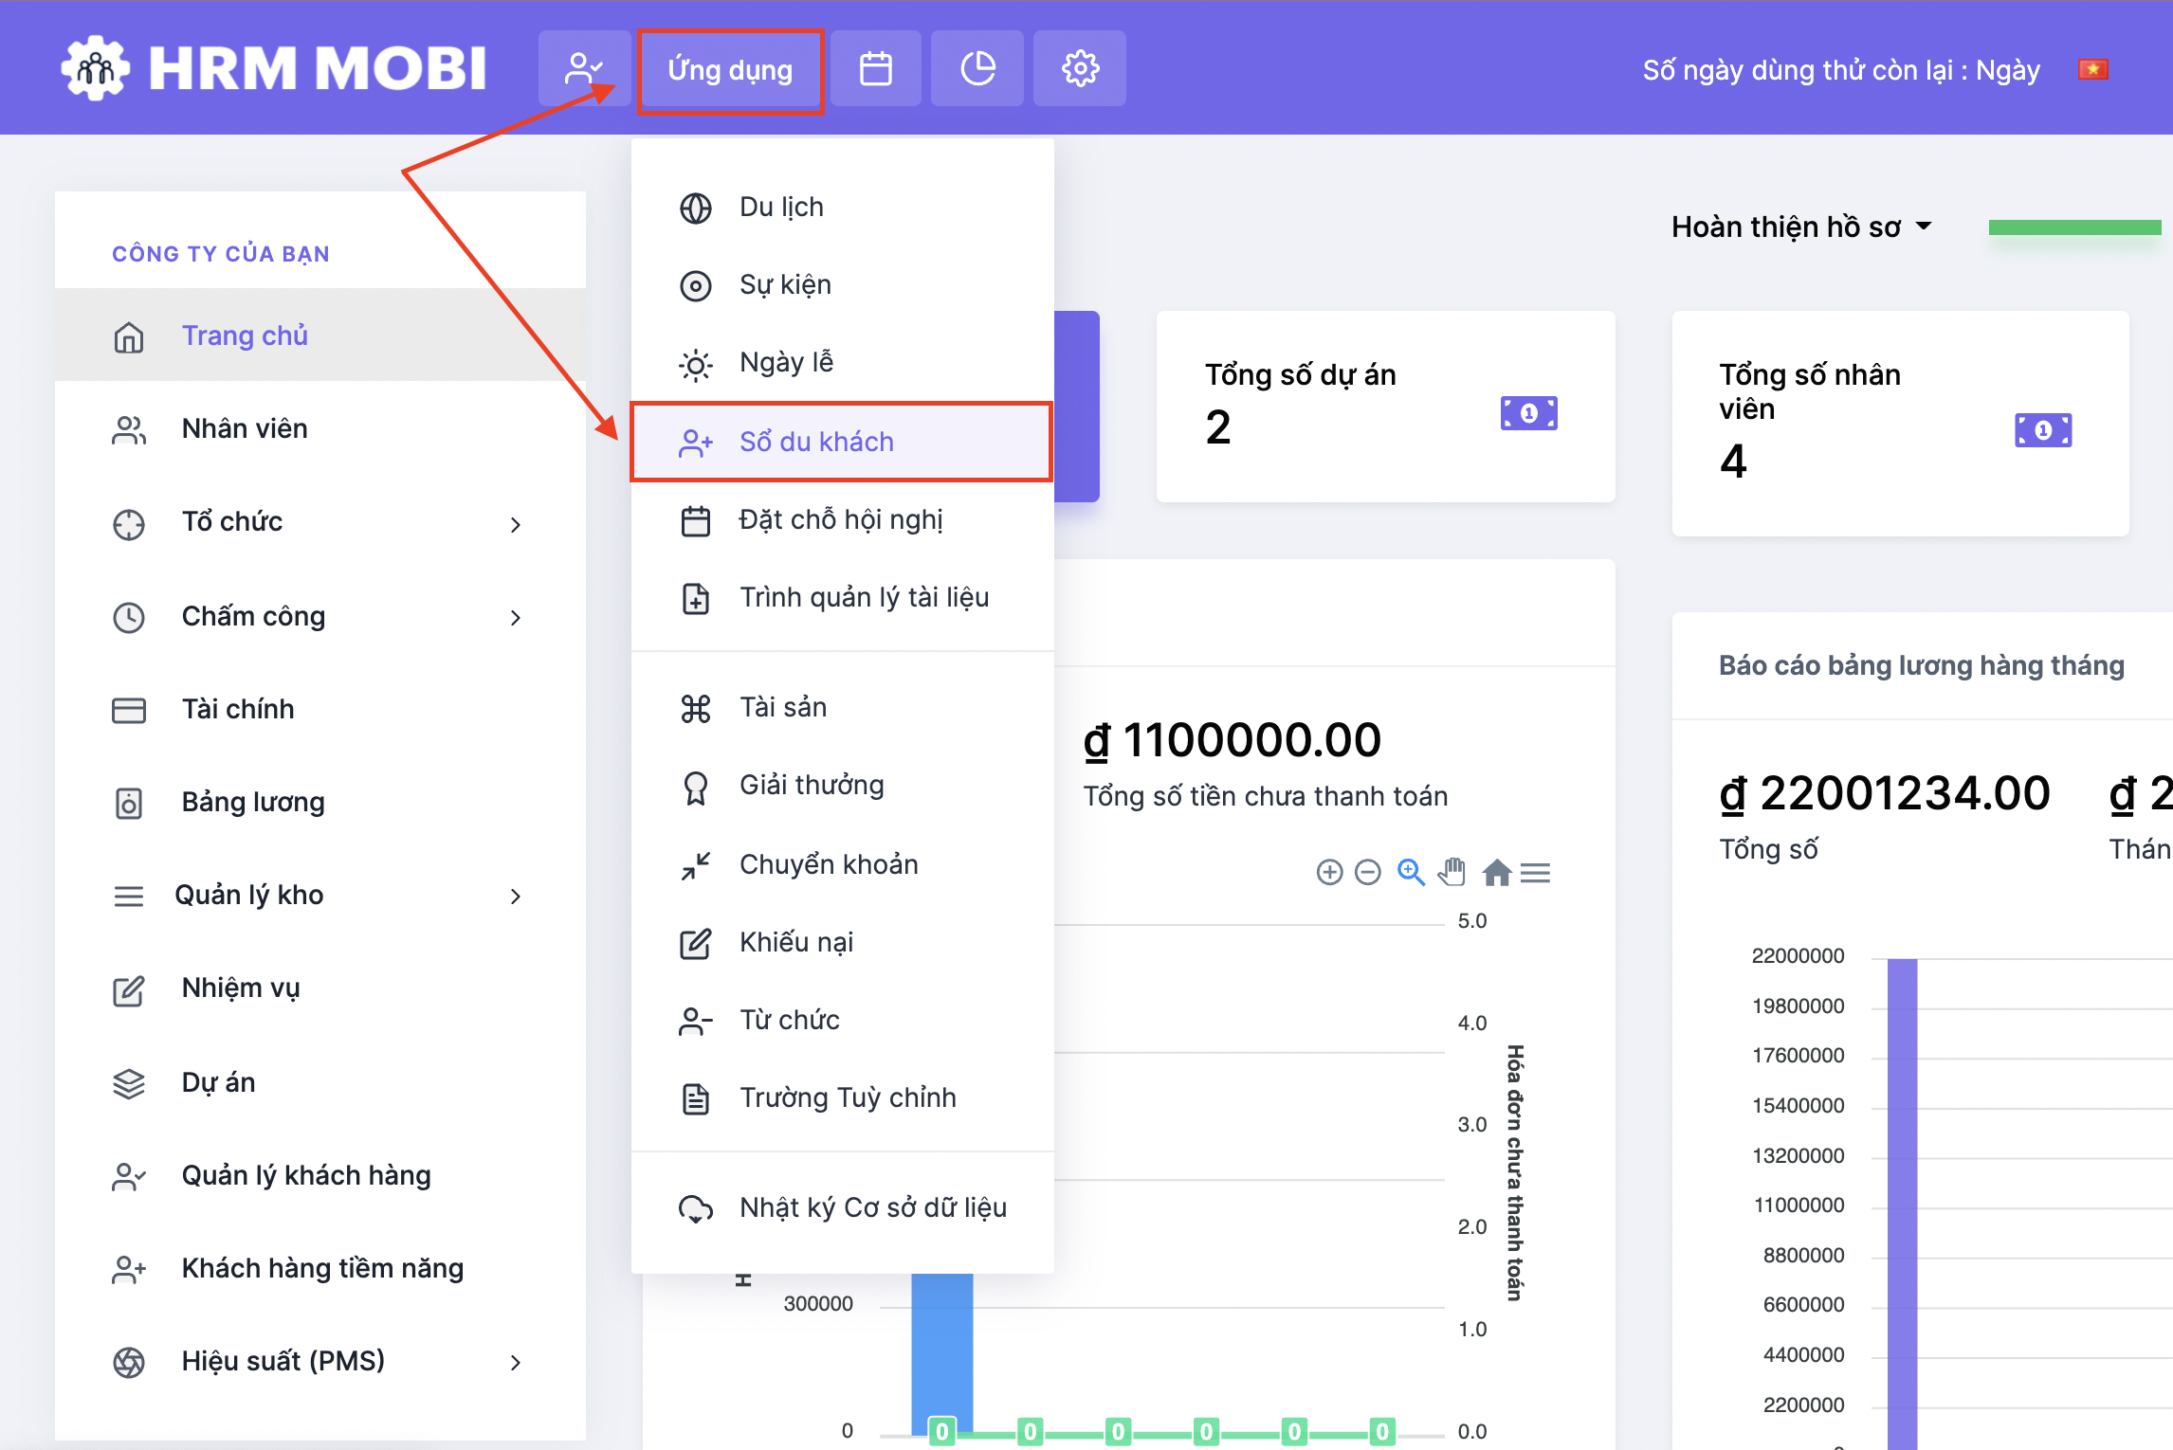This screenshot has width=2173, height=1450.
Task: Select Sự kiện from the dropdown menu
Action: coord(842,284)
